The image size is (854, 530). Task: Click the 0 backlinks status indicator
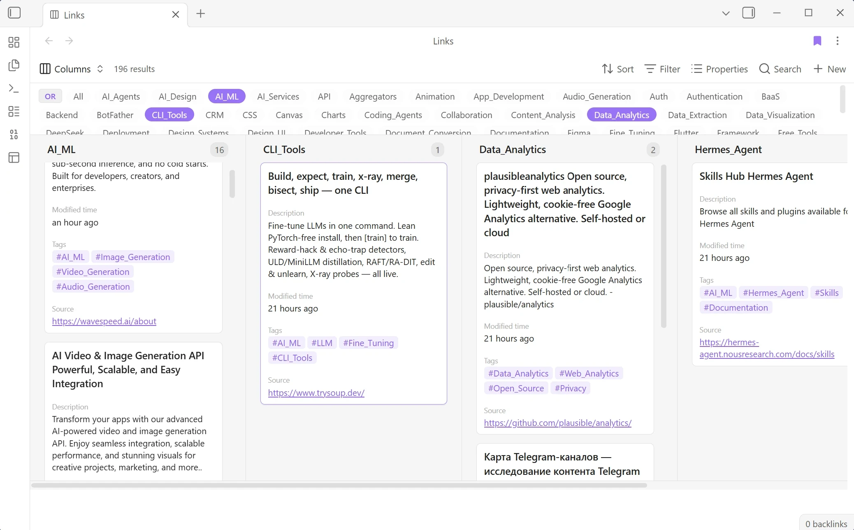pyautogui.click(x=826, y=523)
